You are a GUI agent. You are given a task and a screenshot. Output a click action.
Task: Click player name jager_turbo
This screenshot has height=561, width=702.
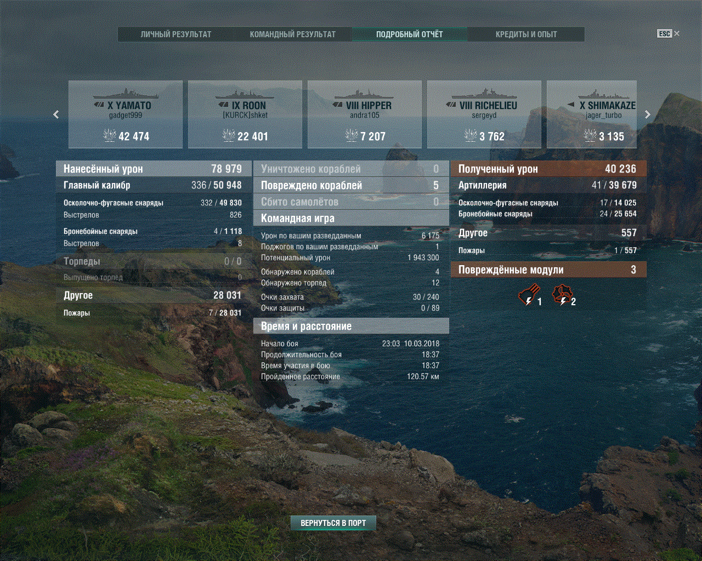(603, 116)
